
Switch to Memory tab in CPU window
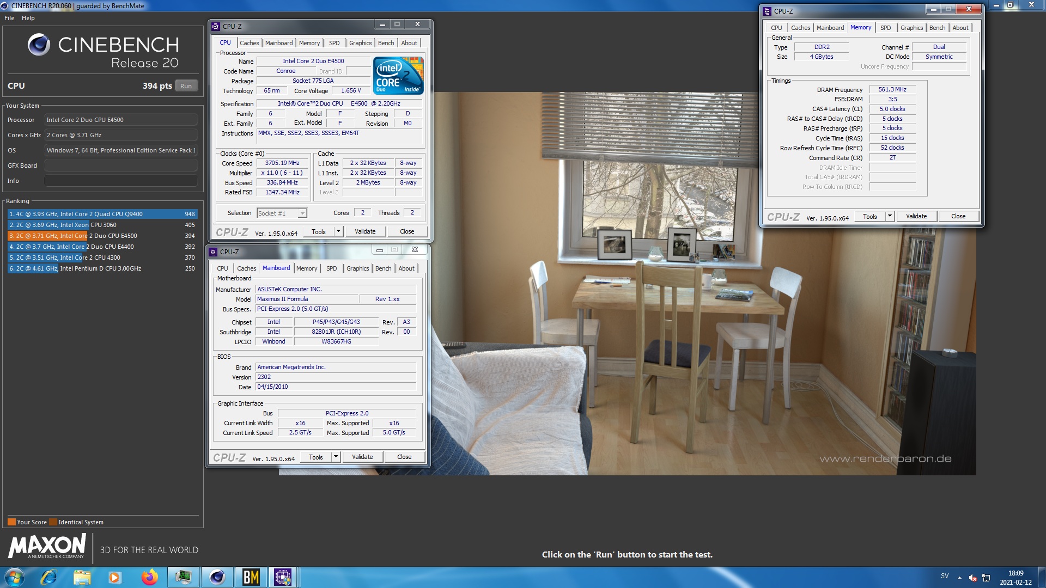point(309,43)
